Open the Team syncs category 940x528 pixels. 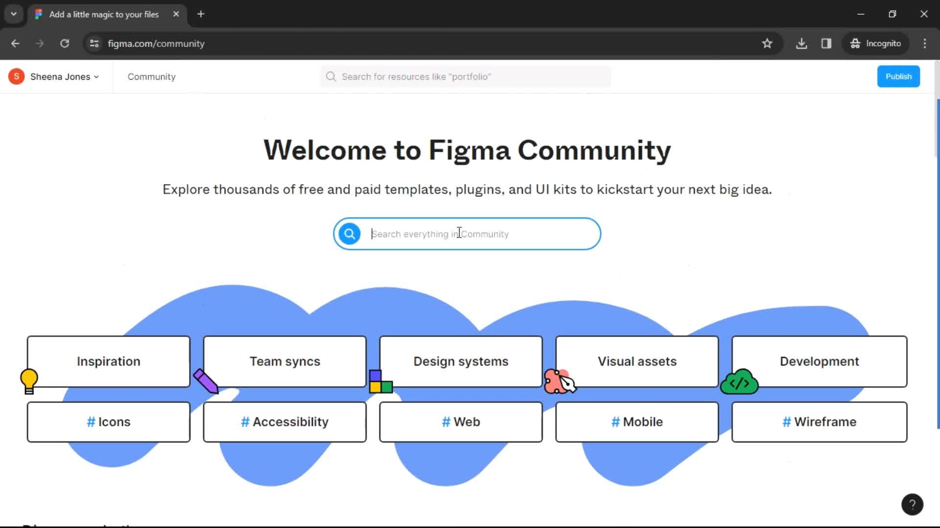[x=285, y=361]
